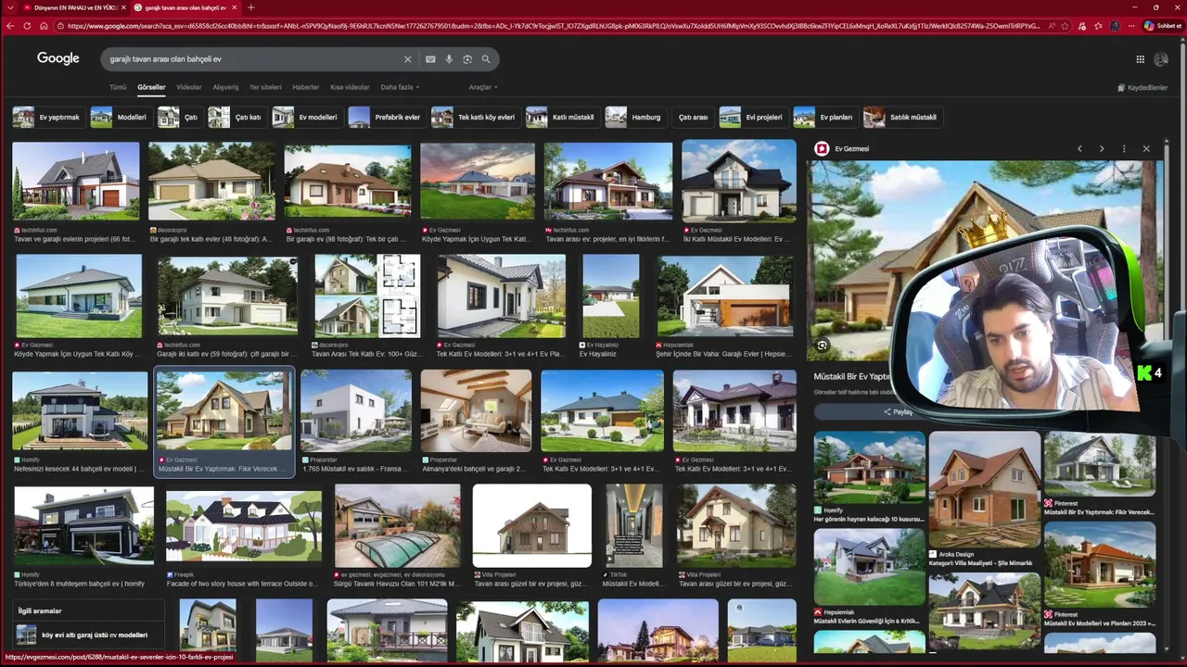This screenshot has height=667, width=1187.
Task: Open Facade of two story house thumbnail
Action: pos(244,525)
